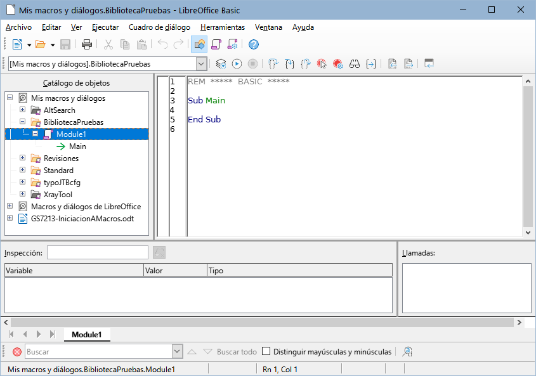536x376 pixels.
Task: Click the Save floppy disk icon
Action: tap(65, 44)
